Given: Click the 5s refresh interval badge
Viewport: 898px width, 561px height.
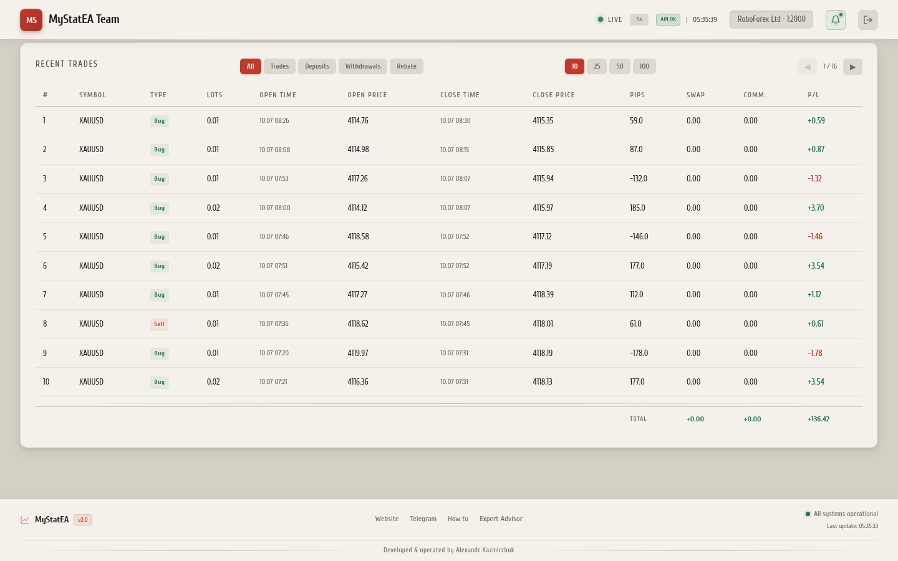Looking at the screenshot, I should (x=639, y=19).
